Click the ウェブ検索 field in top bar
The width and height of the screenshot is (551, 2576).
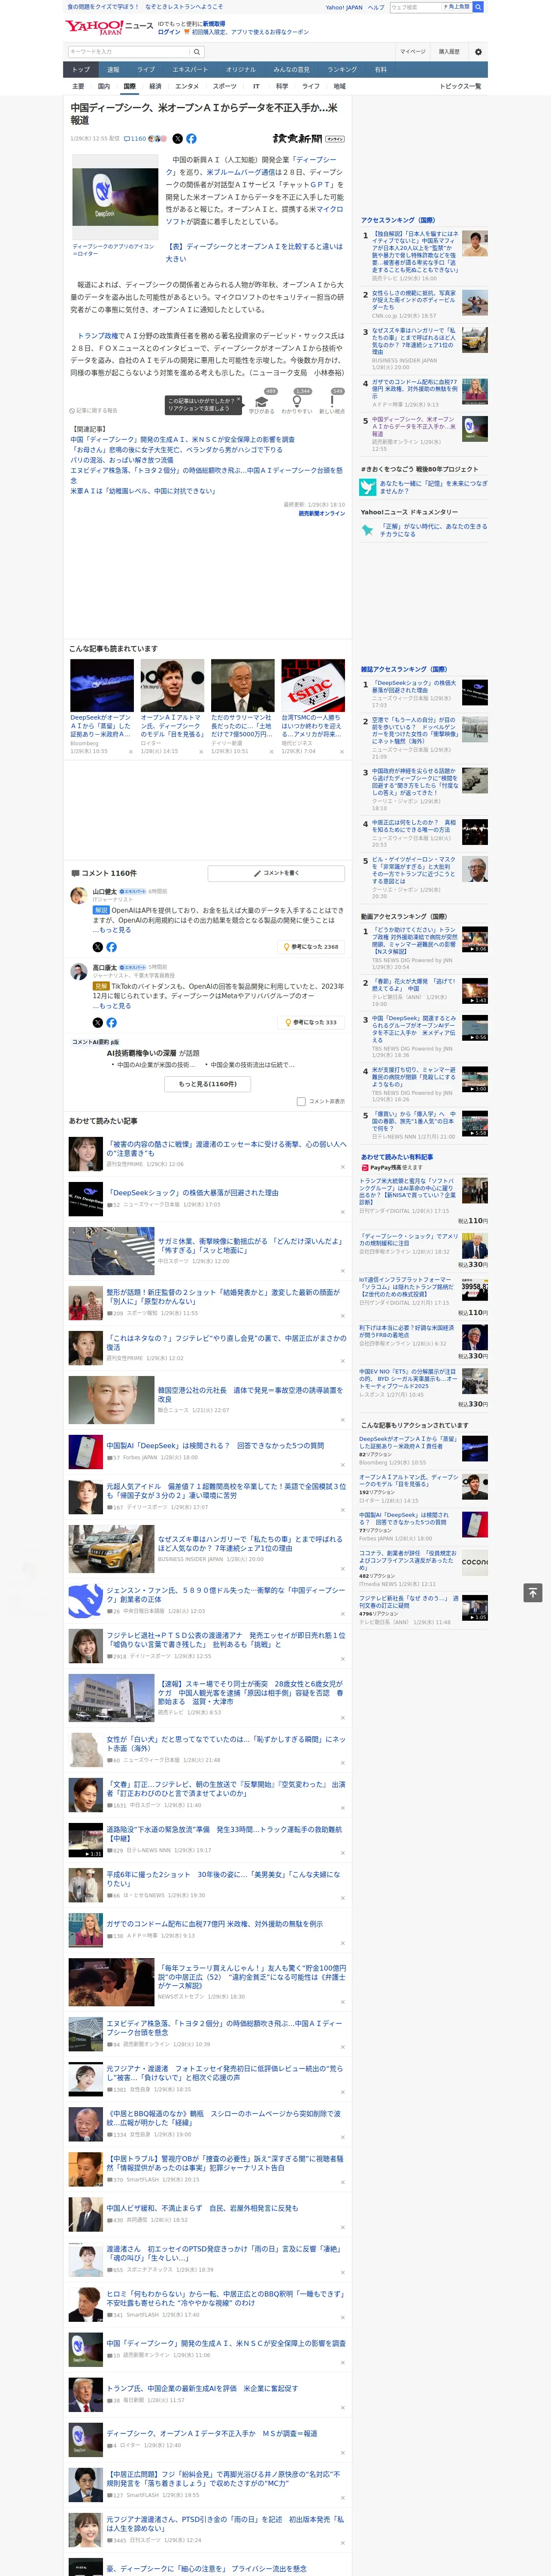click(415, 7)
